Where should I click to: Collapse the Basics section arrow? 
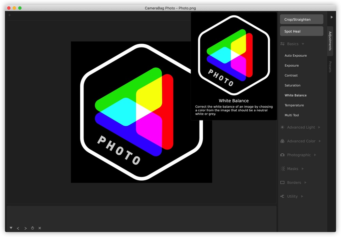point(303,44)
